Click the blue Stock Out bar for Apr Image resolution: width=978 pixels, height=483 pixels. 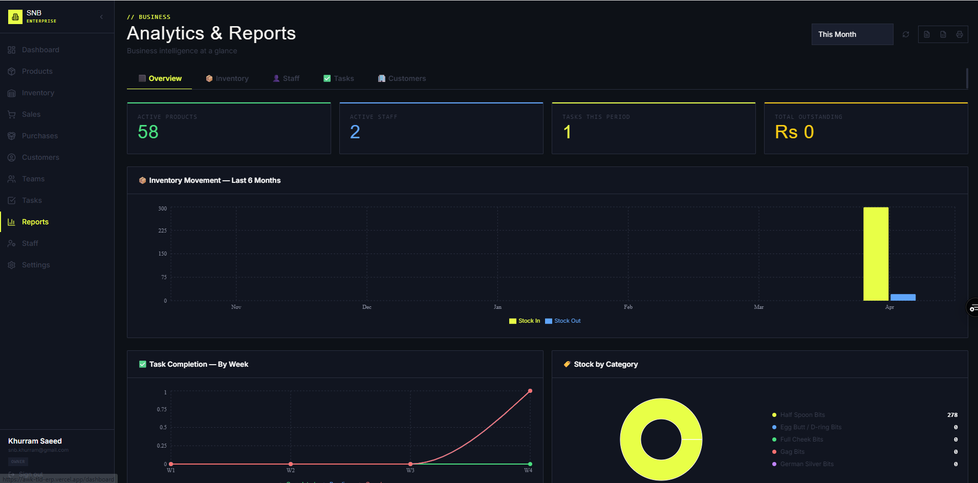903,298
